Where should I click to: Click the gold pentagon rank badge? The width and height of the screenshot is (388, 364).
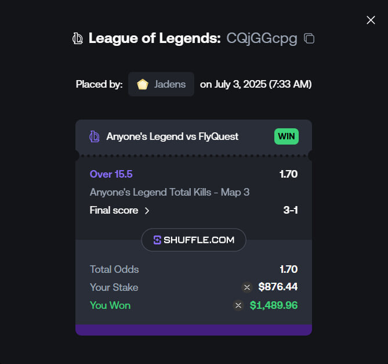pyautogui.click(x=143, y=84)
